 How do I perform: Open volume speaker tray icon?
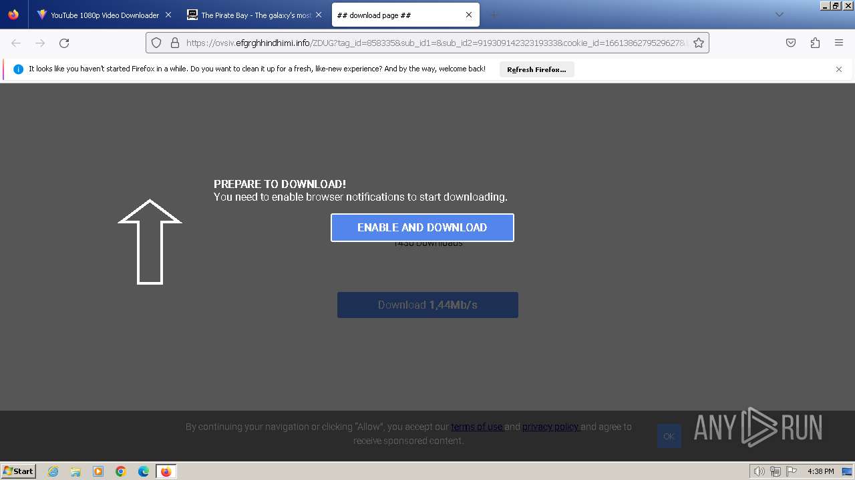pos(759,471)
